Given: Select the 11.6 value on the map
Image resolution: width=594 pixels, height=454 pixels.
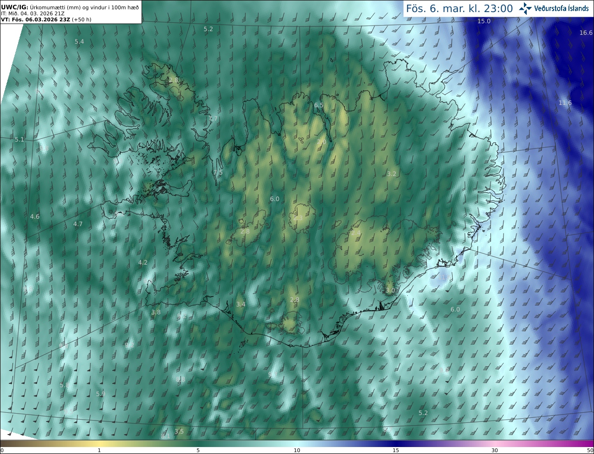Looking at the screenshot, I should pos(565,103).
